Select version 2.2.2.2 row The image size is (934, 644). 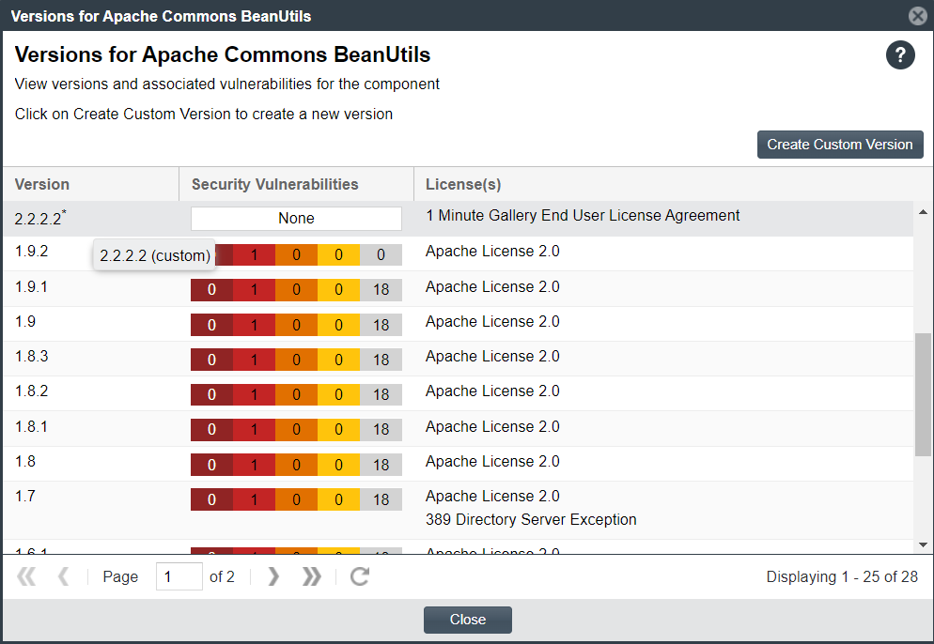[458, 219]
